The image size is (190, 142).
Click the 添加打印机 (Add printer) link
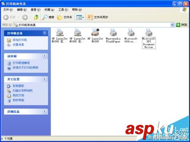tap(20, 40)
